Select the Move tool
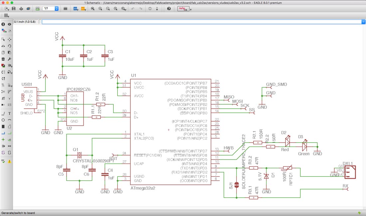This screenshot has width=366, height=216. pyautogui.click(x=10, y=40)
